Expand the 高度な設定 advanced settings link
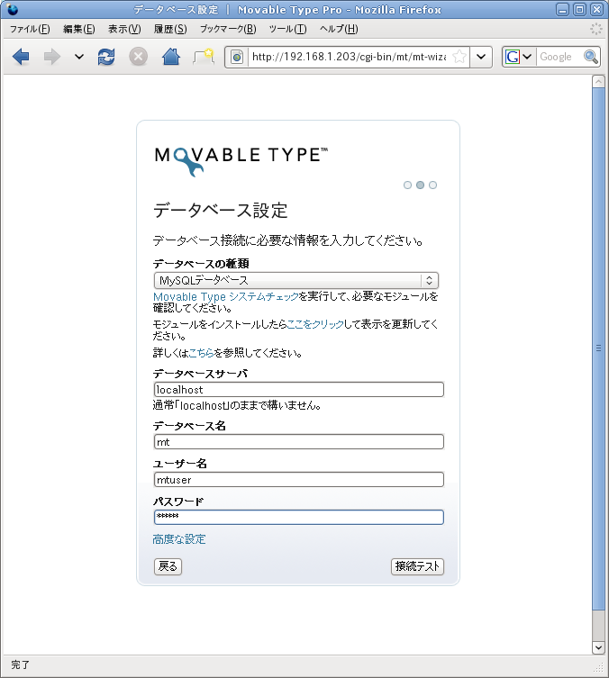Image resolution: width=609 pixels, height=678 pixels. pyautogui.click(x=179, y=539)
